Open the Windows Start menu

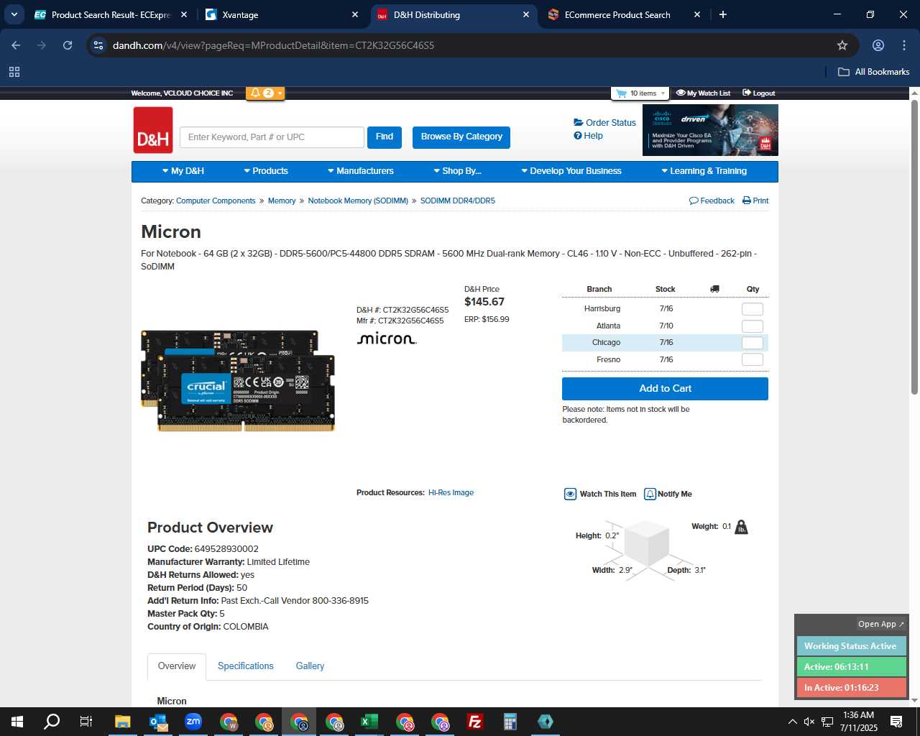point(17,722)
